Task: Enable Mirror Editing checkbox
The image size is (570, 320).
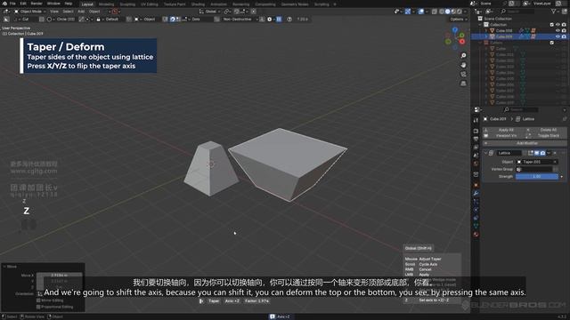Action: [38, 300]
